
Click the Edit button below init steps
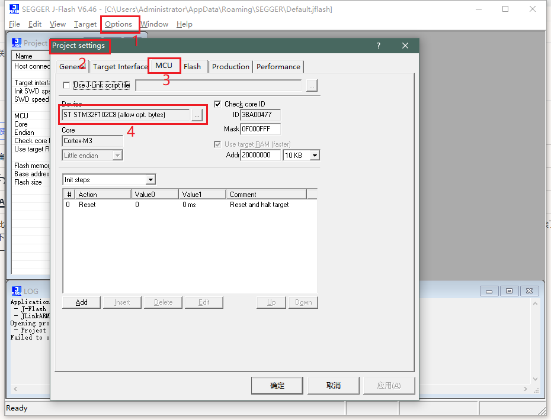click(204, 302)
